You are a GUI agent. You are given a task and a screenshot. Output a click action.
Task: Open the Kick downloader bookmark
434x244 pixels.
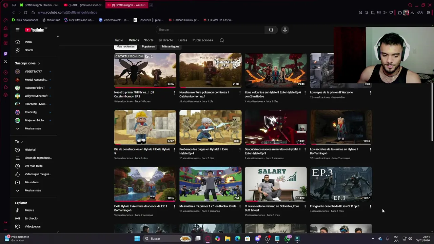pyautogui.click(x=25, y=20)
